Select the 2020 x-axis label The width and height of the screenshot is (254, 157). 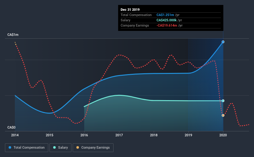[223, 135]
